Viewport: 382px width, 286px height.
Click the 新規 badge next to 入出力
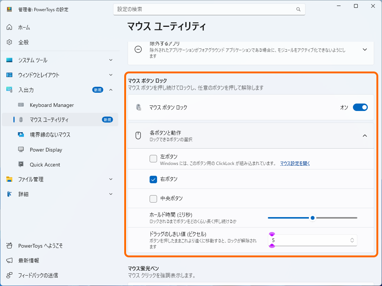click(98, 90)
